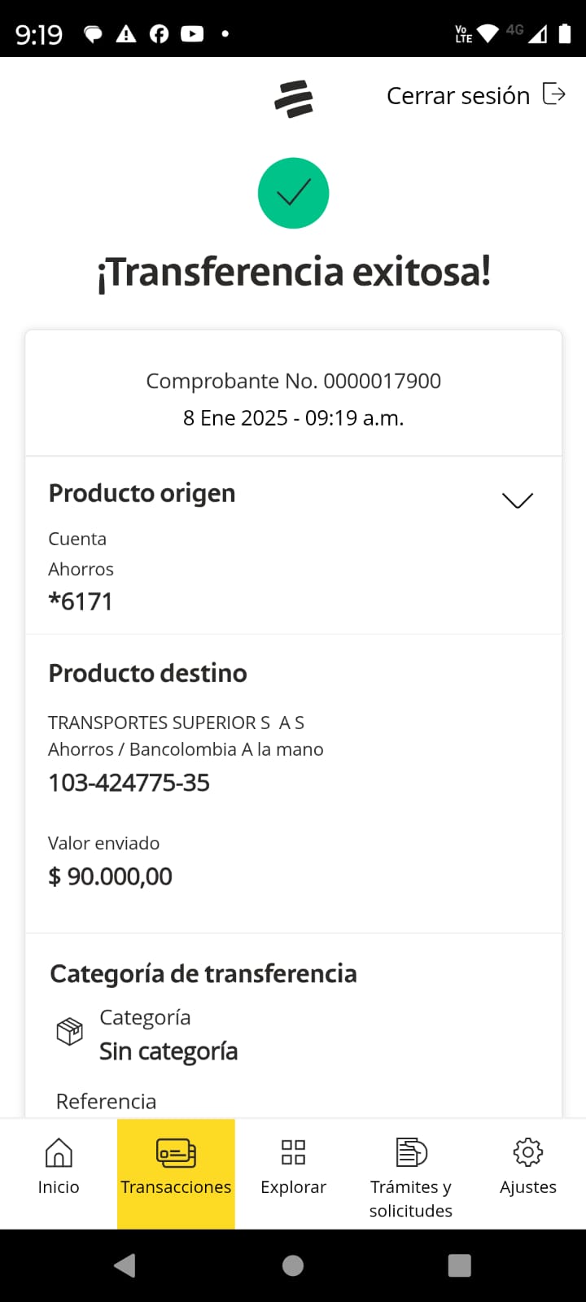The height and width of the screenshot is (1302, 586).
Task: Open the Transacciones tab
Action: [x=176, y=1173]
